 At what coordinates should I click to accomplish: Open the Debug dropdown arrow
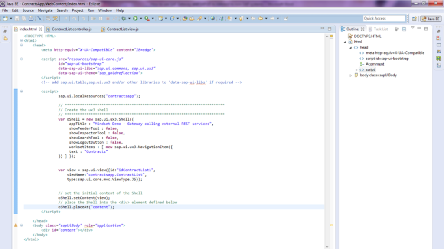click(x=129, y=19)
